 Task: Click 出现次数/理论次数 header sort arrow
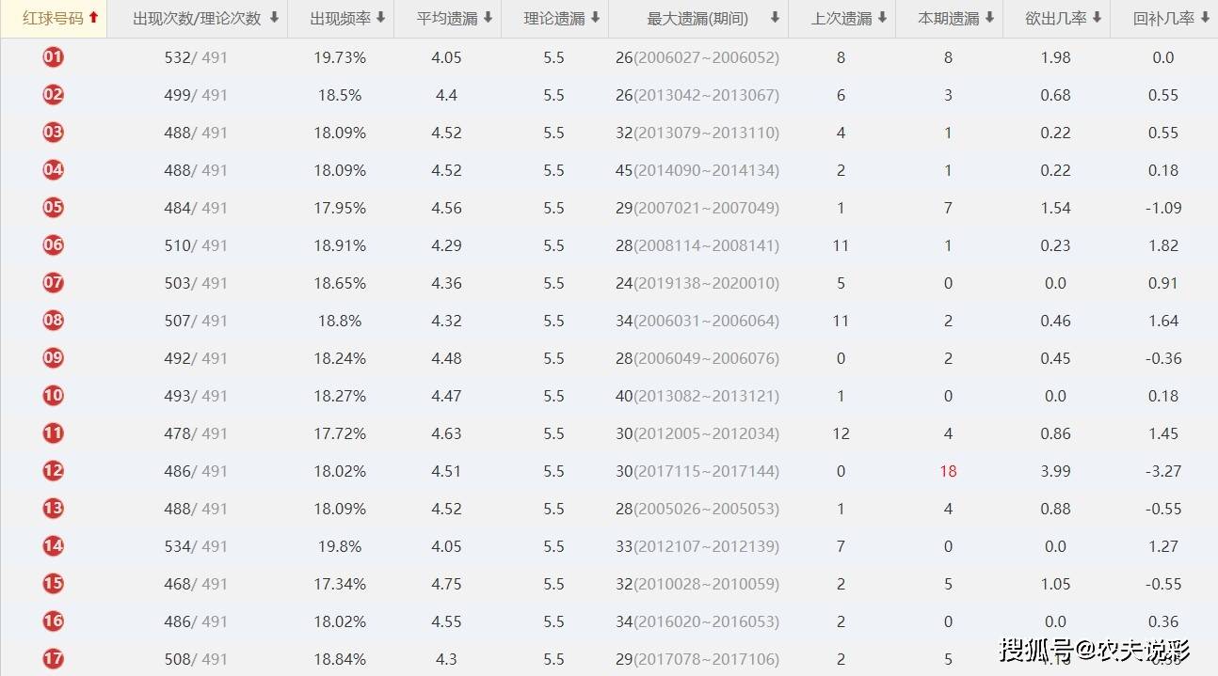274,18
